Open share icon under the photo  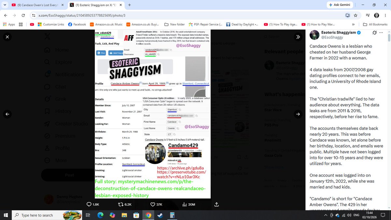(217, 204)
